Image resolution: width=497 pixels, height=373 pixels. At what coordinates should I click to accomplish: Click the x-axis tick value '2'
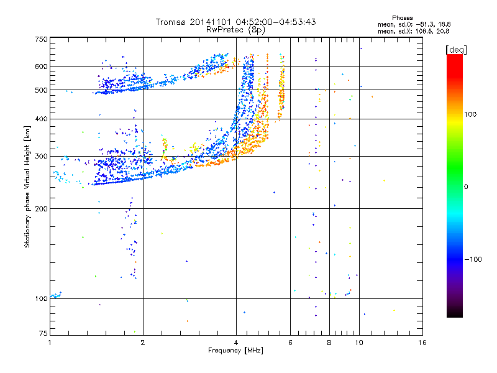coord(143,343)
